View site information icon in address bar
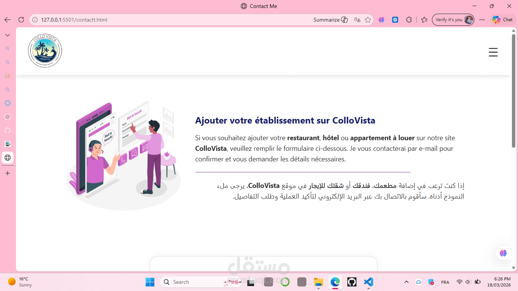The image size is (518, 291). 35,20
